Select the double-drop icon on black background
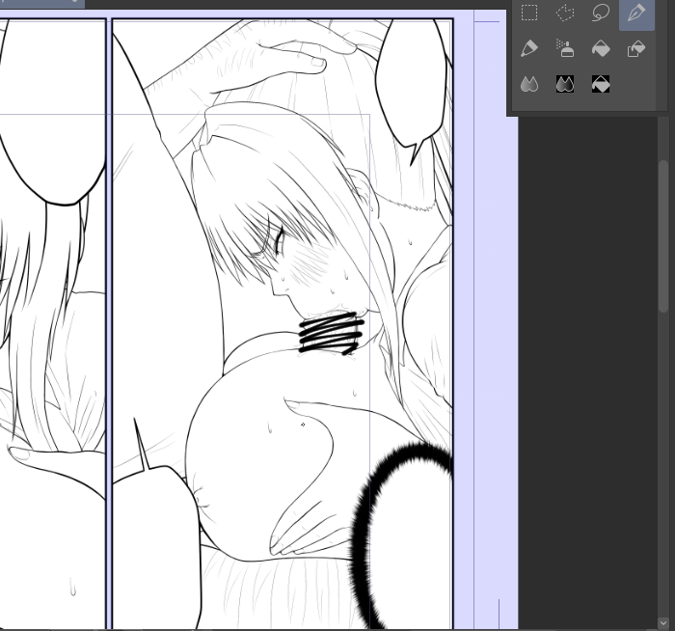This screenshot has width=675, height=631. [x=565, y=84]
